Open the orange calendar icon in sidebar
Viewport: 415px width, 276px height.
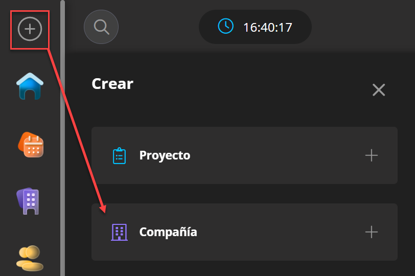[31, 145]
